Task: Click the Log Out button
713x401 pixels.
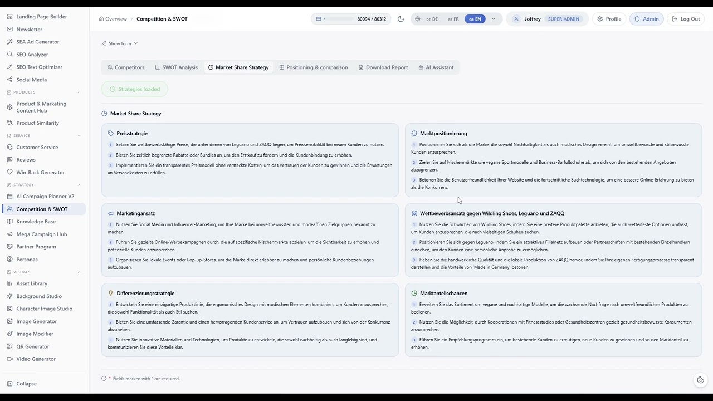Action: click(686, 19)
